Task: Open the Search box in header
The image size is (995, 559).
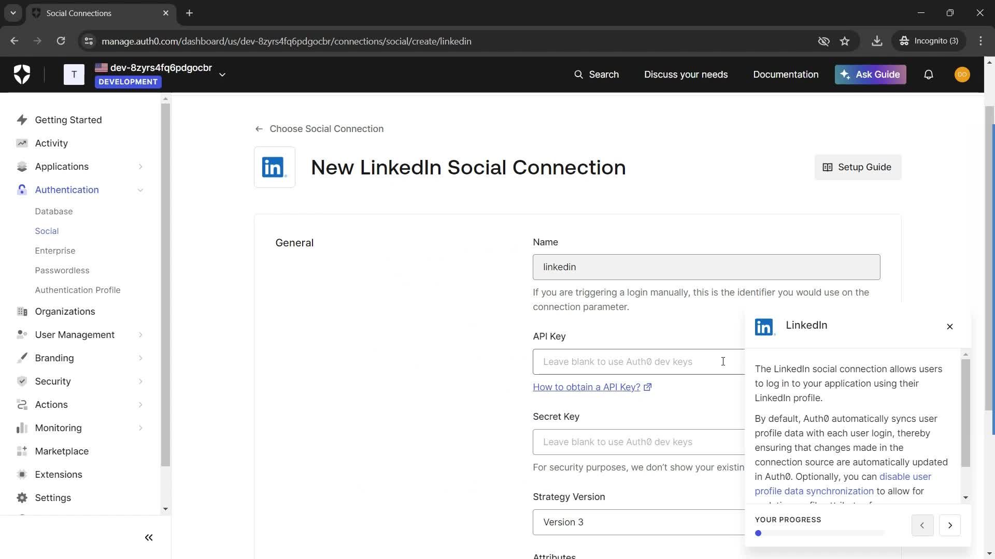Action: tap(596, 75)
